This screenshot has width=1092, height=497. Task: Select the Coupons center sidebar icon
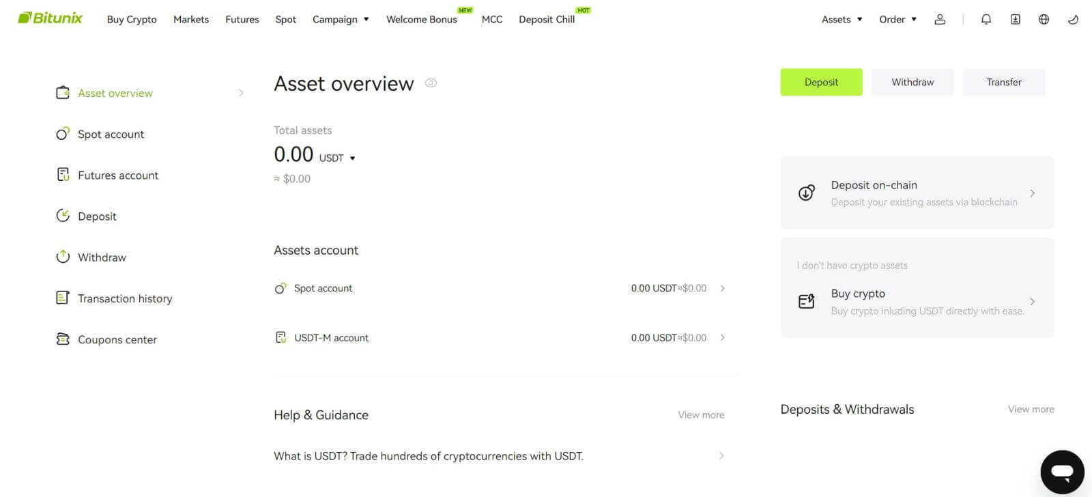(x=63, y=339)
